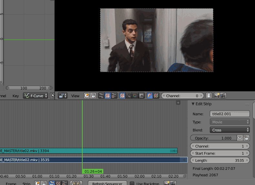Click the video preview image
The height and width of the screenshot is (185, 255).
click(157, 40)
